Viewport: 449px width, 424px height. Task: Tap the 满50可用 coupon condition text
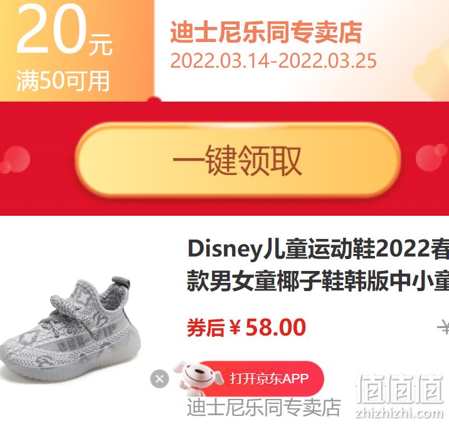click(x=63, y=81)
